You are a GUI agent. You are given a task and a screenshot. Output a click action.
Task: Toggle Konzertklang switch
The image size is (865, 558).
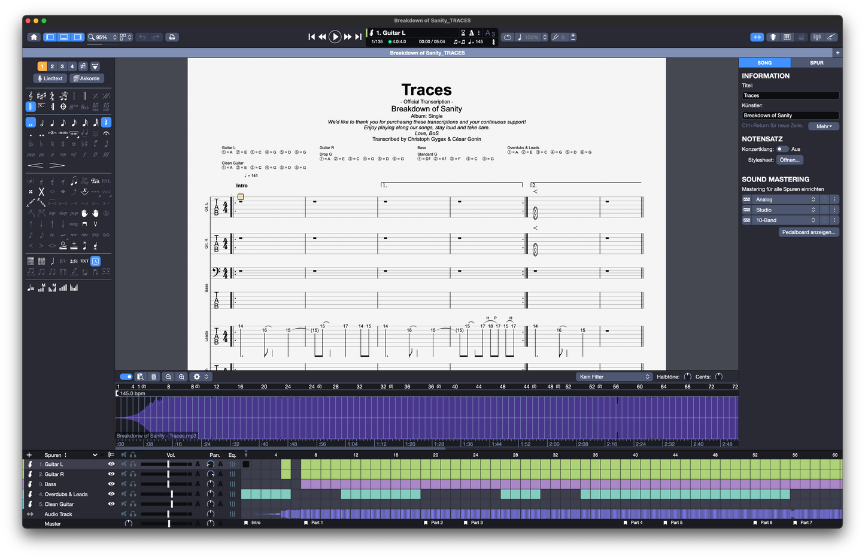pos(782,149)
